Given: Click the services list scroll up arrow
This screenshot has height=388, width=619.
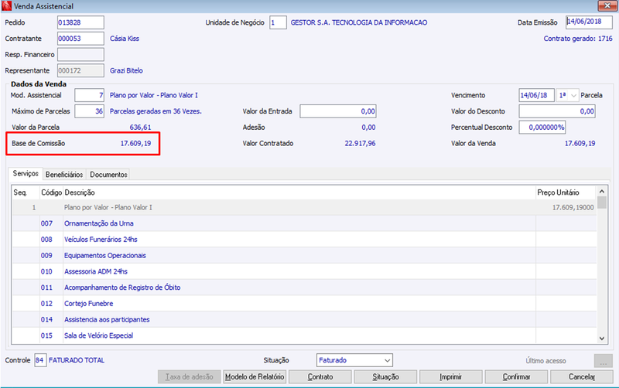Looking at the screenshot, I should click(x=602, y=191).
